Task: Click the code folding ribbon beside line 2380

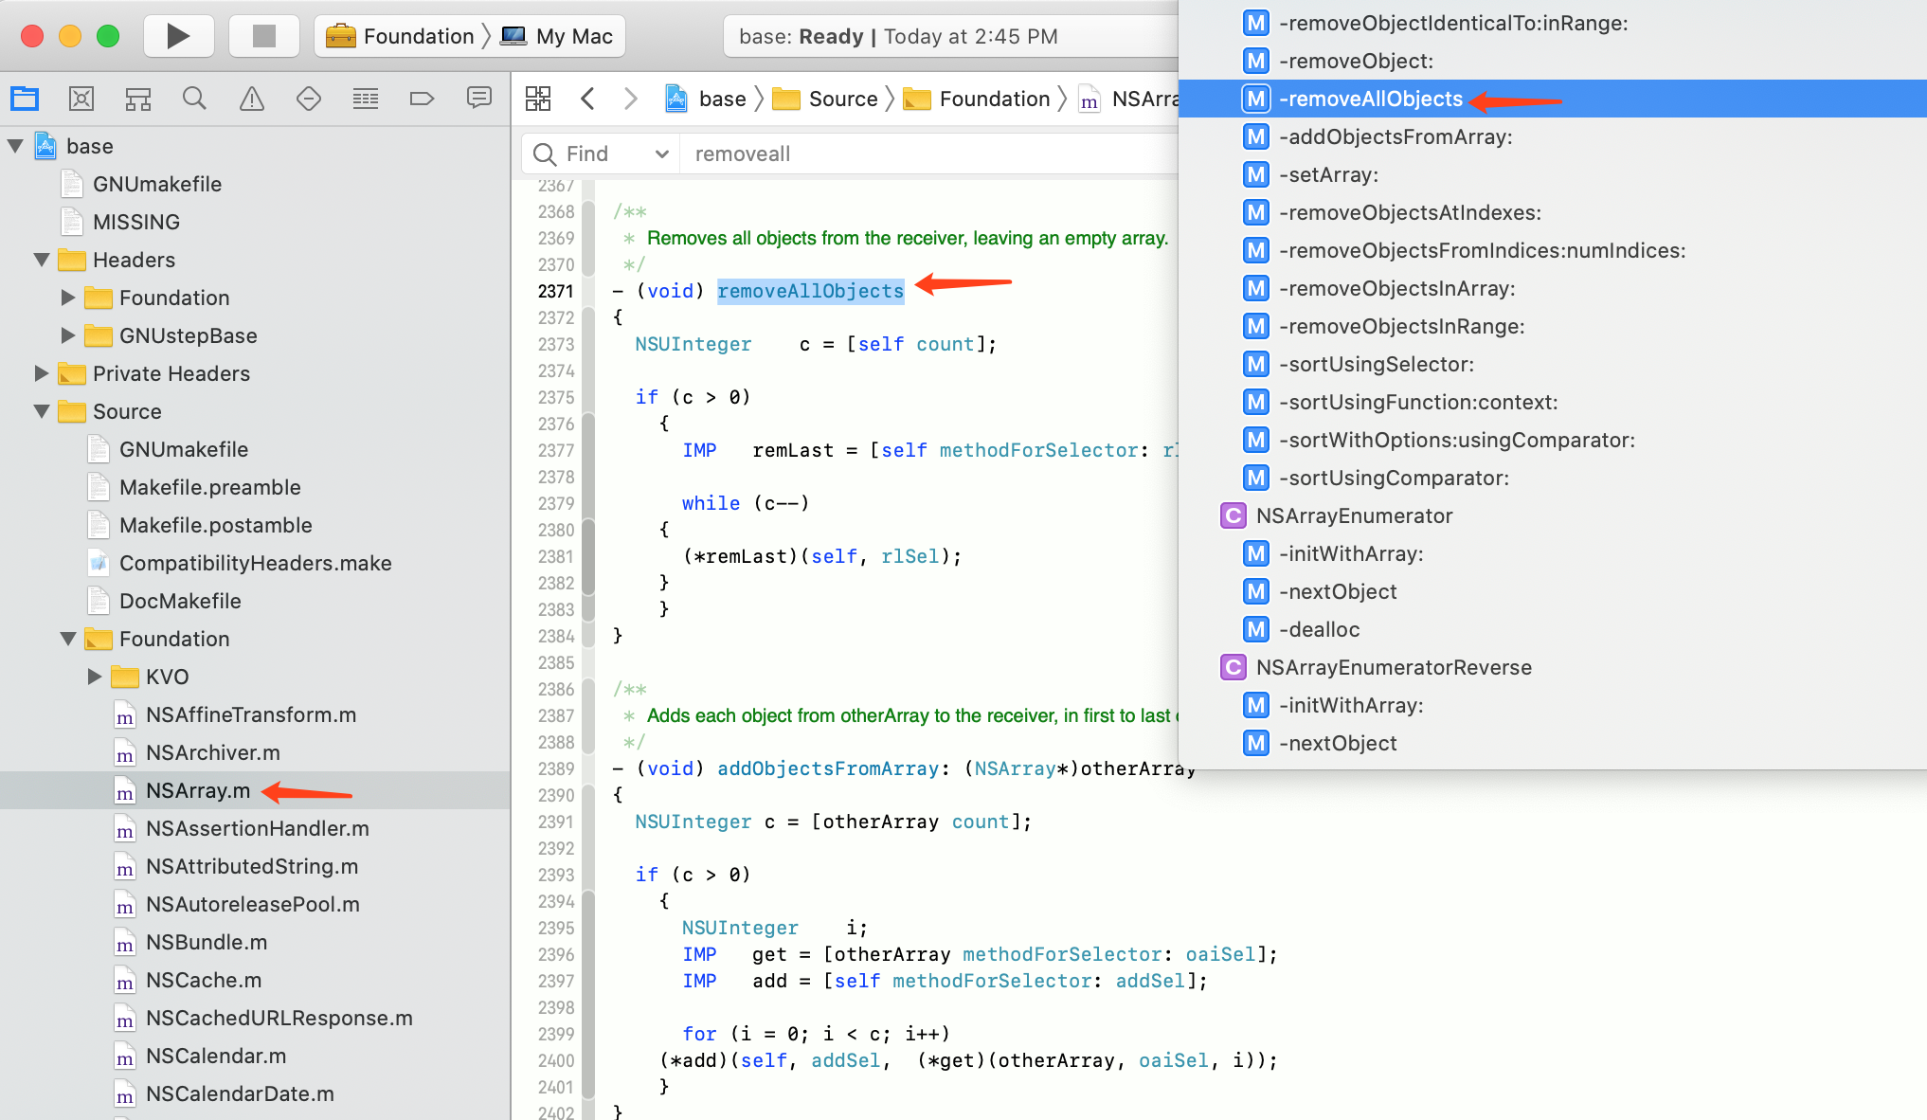Action: click(x=588, y=530)
